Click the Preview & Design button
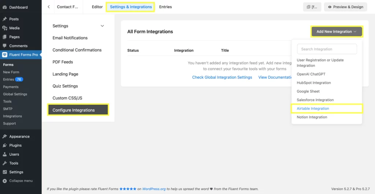375x194 pixels. pos(345,7)
